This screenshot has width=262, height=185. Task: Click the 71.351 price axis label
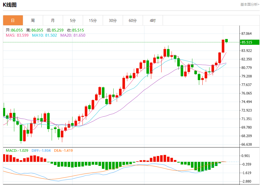pos(247,119)
